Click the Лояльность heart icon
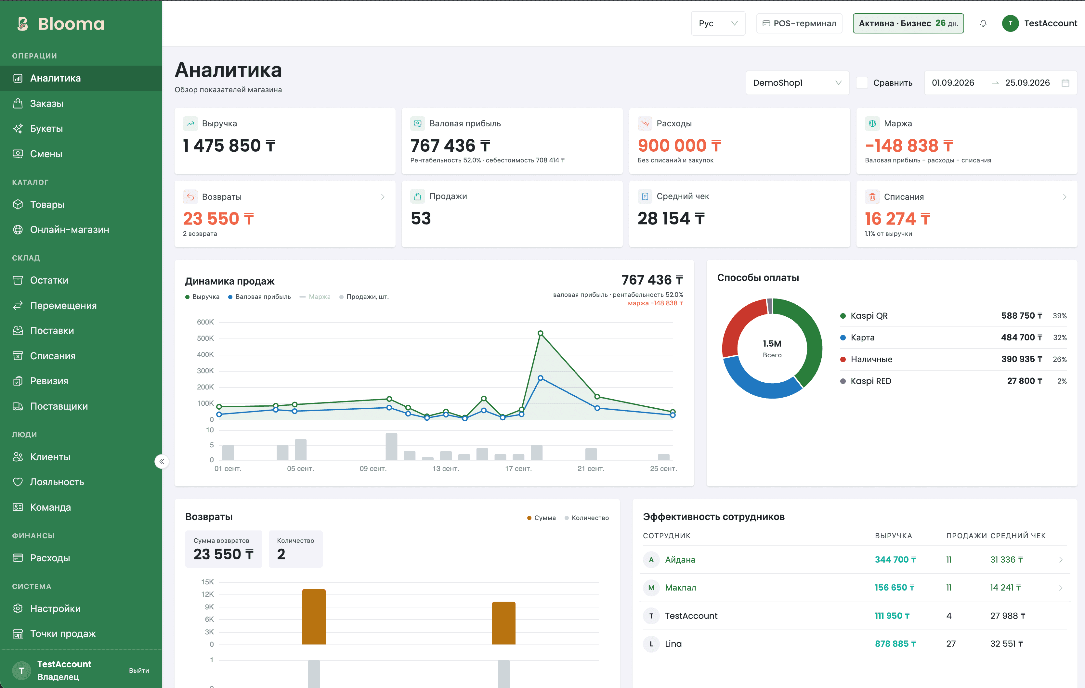 click(18, 482)
